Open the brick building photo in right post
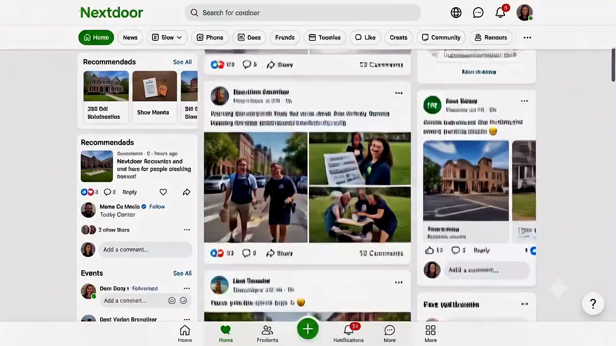Viewport: 616px width, 346px height. (466, 181)
